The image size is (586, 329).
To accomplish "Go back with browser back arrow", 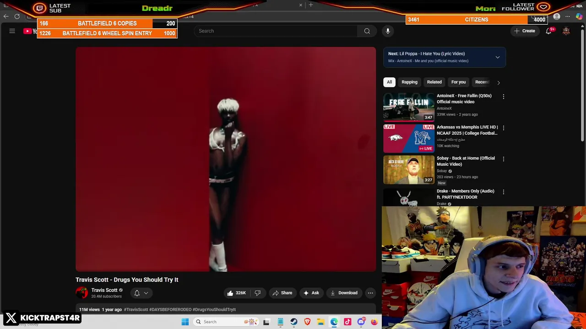I will click(x=6, y=16).
